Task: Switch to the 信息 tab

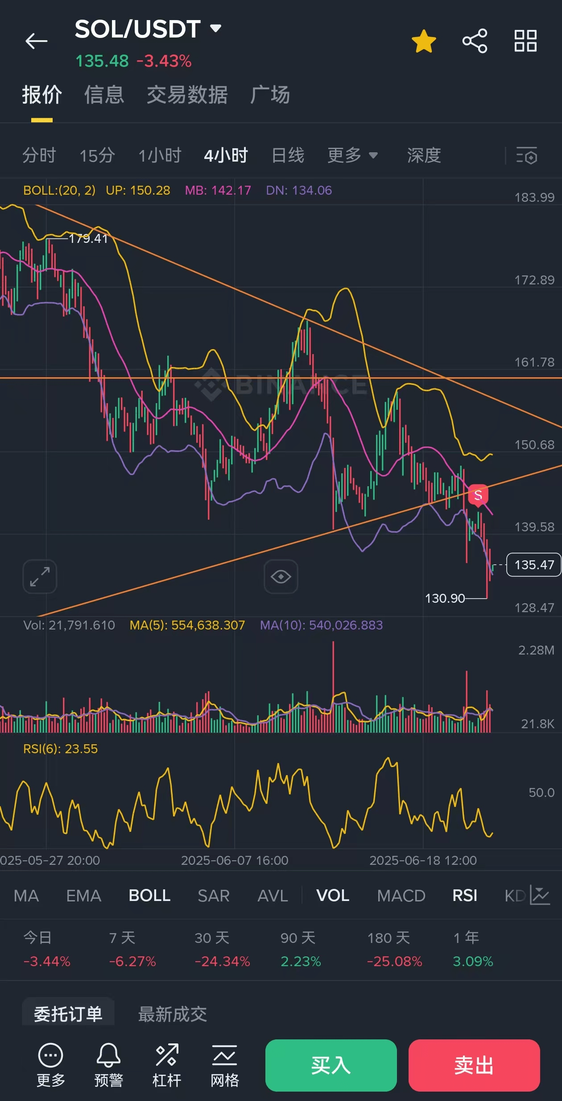Action: click(x=104, y=95)
